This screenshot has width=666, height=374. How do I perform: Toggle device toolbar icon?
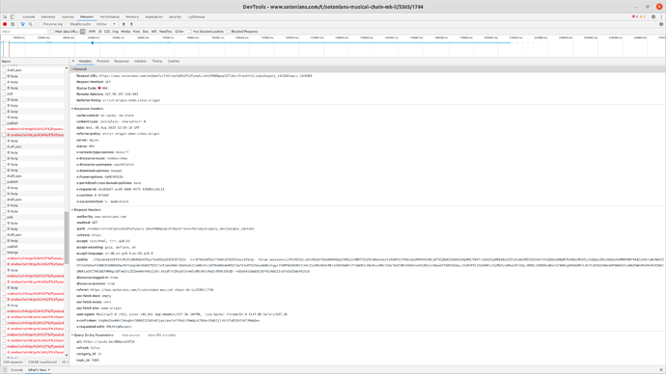click(x=13, y=17)
